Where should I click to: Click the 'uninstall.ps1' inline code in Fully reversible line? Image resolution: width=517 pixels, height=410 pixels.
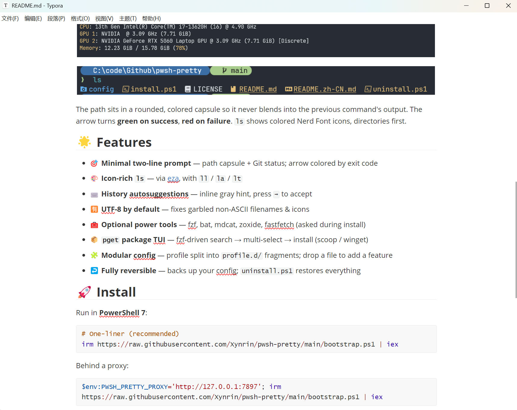pos(267,271)
